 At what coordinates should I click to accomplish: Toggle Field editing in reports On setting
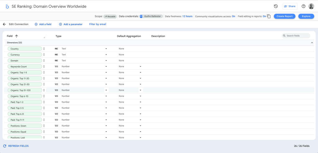coord(264,16)
